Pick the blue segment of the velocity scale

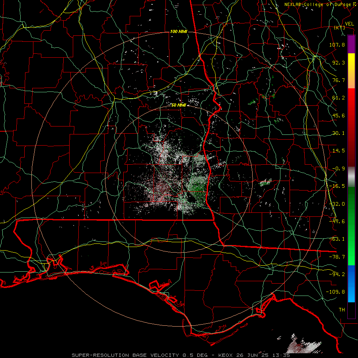[351, 284]
